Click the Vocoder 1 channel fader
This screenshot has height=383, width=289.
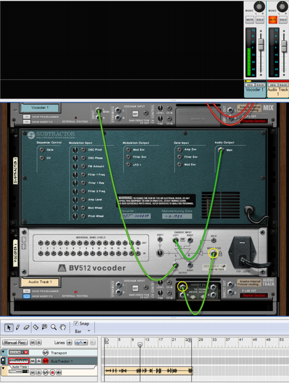pos(261,44)
